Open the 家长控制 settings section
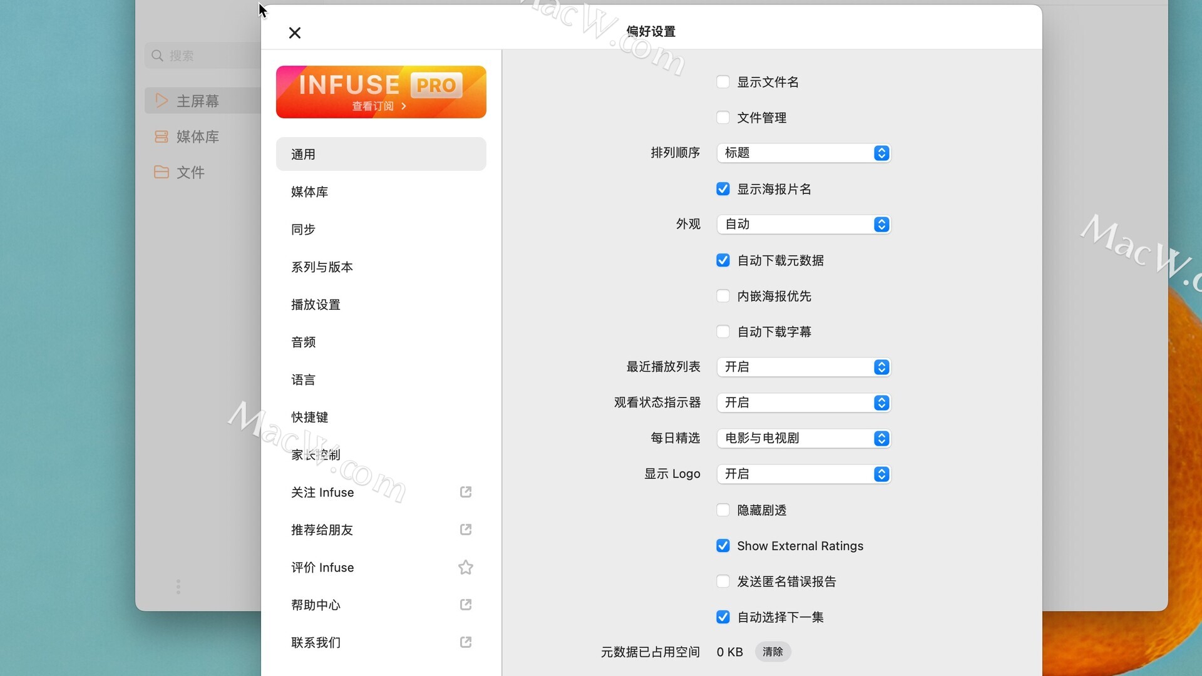 click(x=381, y=454)
